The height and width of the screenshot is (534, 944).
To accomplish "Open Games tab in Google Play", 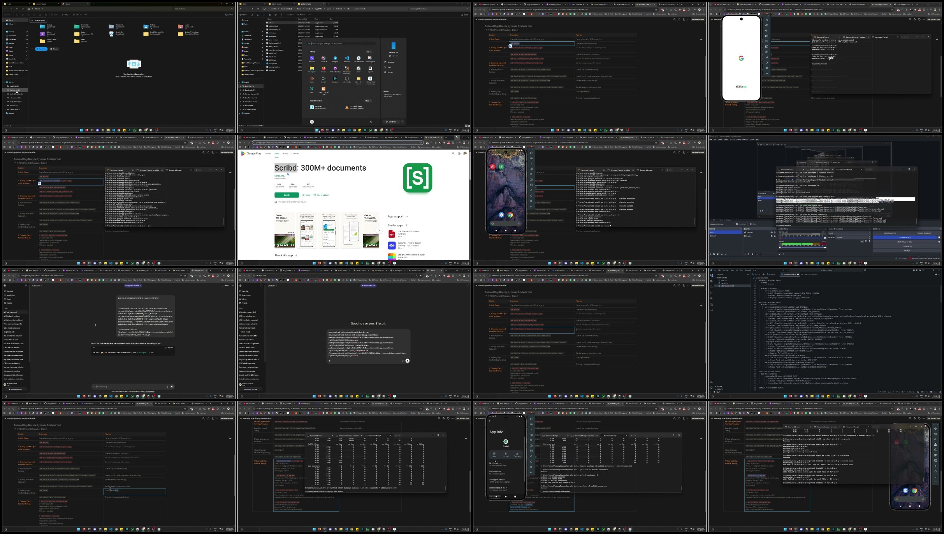I will point(268,154).
